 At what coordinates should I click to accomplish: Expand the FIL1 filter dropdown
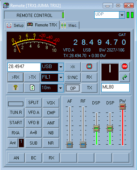click(x=61, y=78)
